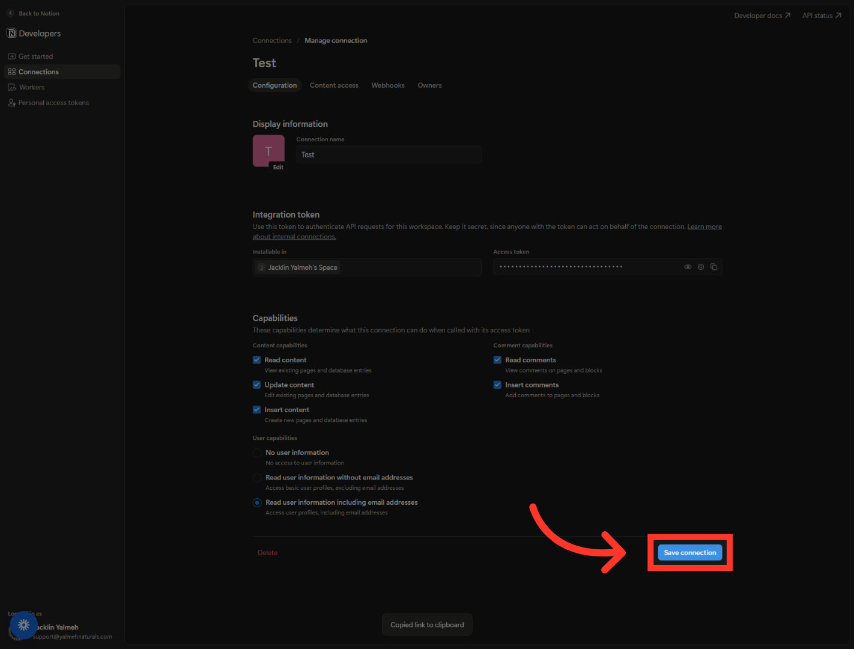Switch to the Content access tab

click(x=334, y=85)
